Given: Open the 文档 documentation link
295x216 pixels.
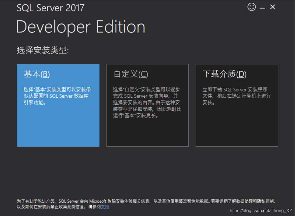Looking at the screenshot, I should pyautogui.click(x=105, y=207).
